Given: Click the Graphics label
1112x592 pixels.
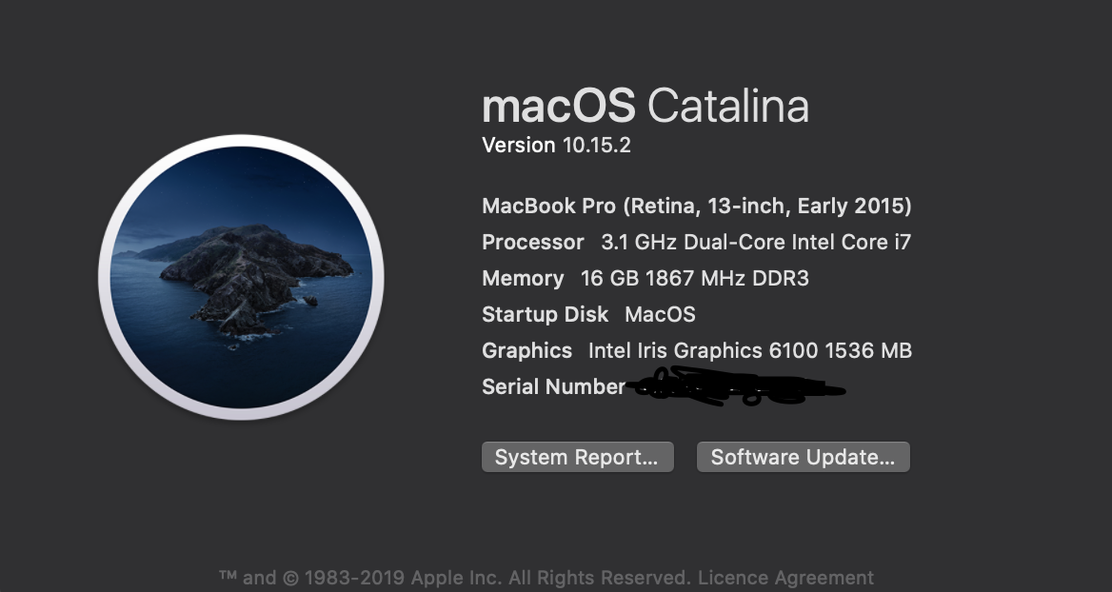Looking at the screenshot, I should pos(526,351).
